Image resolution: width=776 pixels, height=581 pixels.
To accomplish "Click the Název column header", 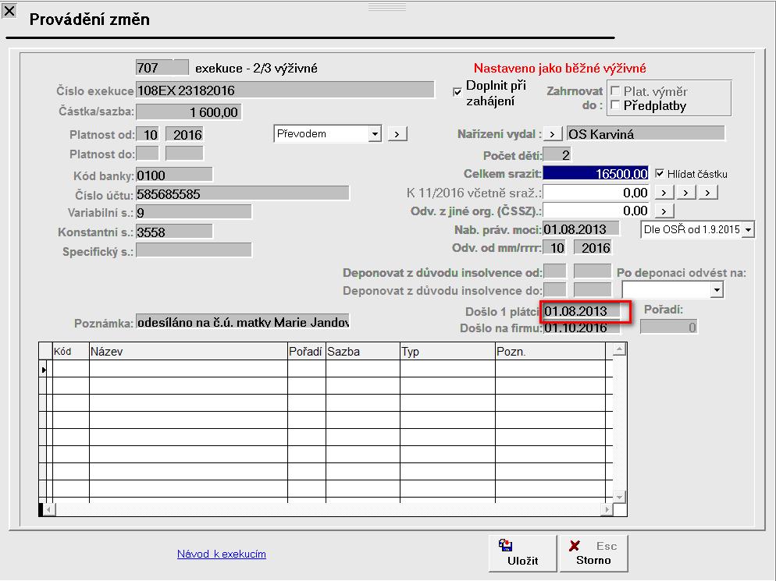I will pyautogui.click(x=189, y=352).
